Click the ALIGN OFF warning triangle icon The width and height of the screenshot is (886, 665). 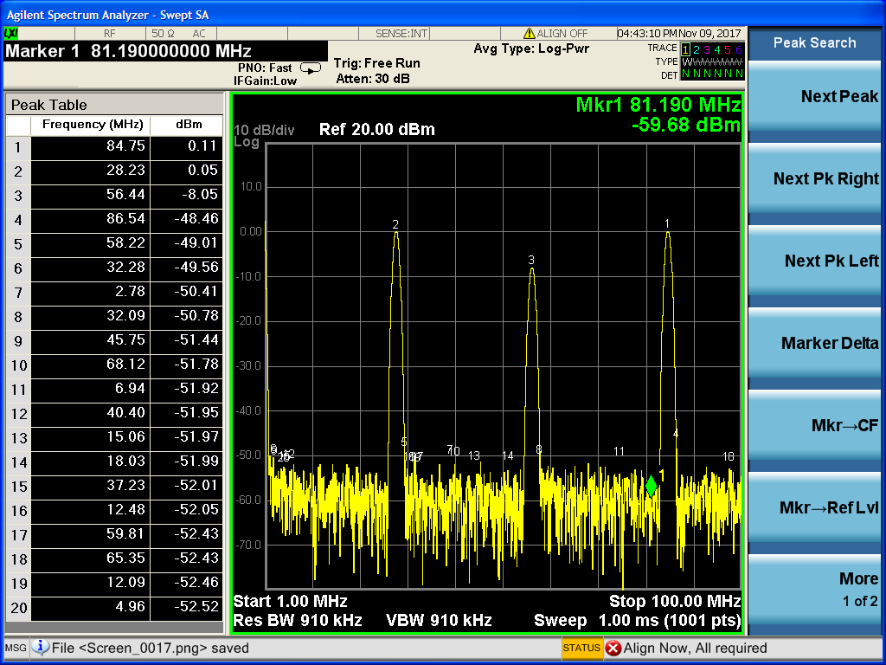click(530, 33)
